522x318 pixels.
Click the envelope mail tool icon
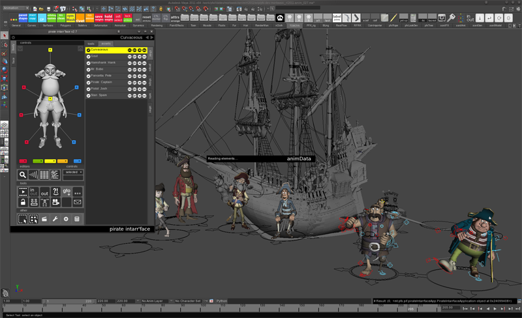(x=77, y=202)
